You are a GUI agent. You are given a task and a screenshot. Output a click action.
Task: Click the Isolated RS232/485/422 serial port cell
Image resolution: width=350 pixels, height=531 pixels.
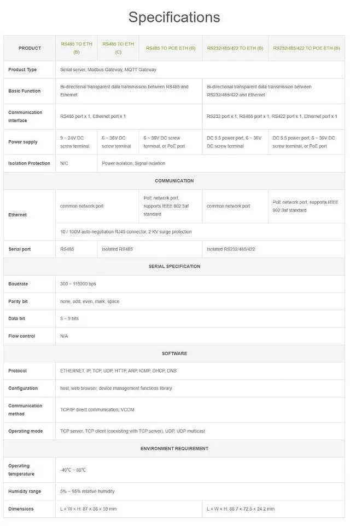(273, 249)
